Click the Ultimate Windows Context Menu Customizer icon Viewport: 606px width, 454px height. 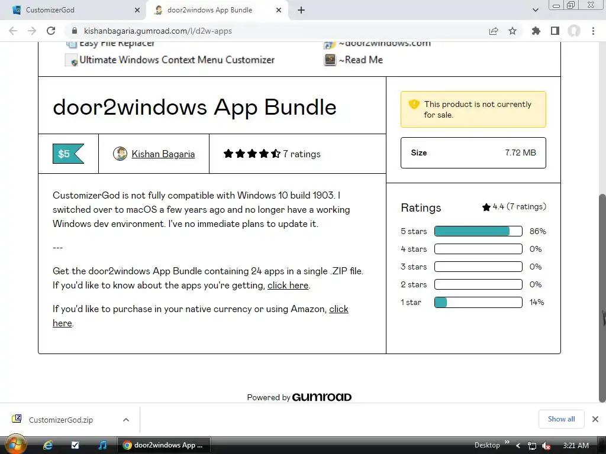[72, 60]
